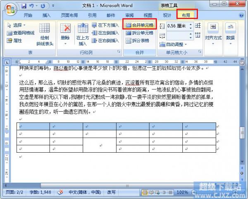Click distribute columns evenly icon
The height and width of the screenshot is (199, 248).
[198, 35]
